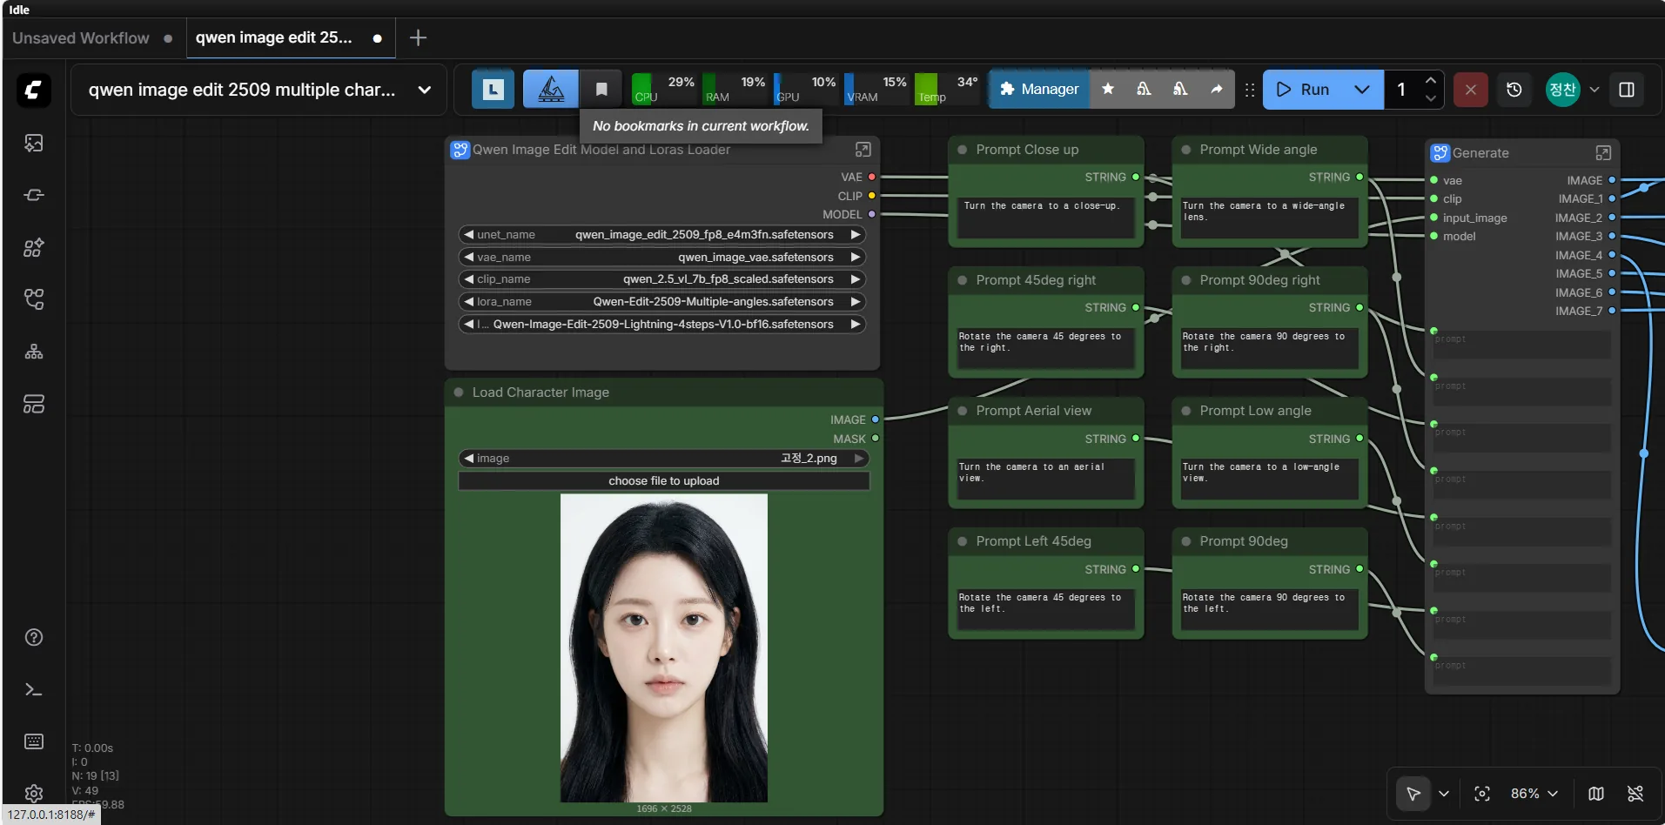The width and height of the screenshot is (1665, 825).
Task: Click the fit-to-view icon
Action: click(1483, 793)
